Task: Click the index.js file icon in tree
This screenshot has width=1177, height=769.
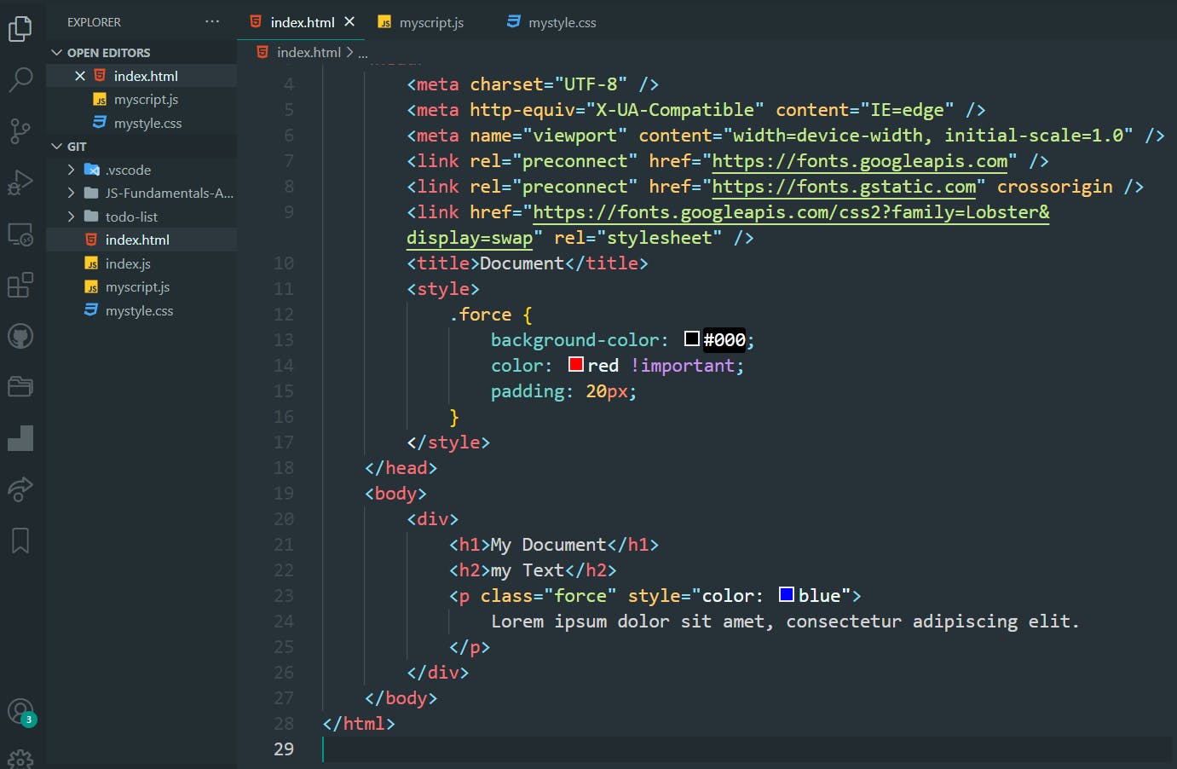Action: click(x=91, y=263)
